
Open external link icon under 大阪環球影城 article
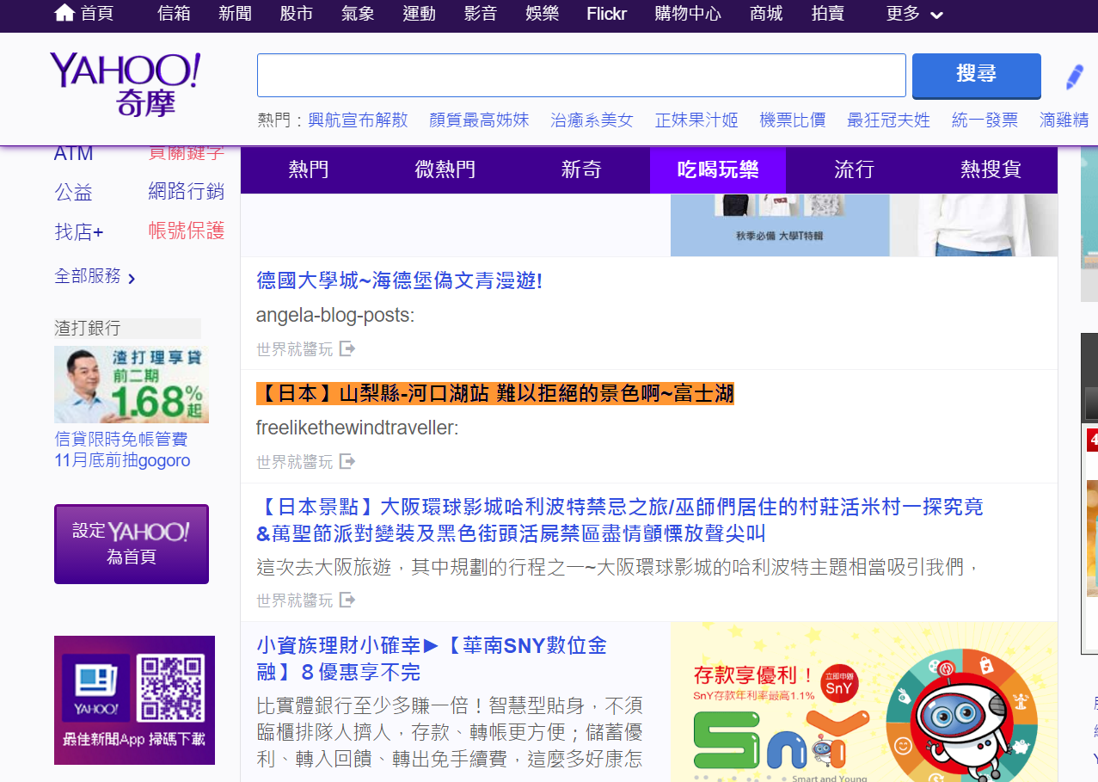[347, 600]
